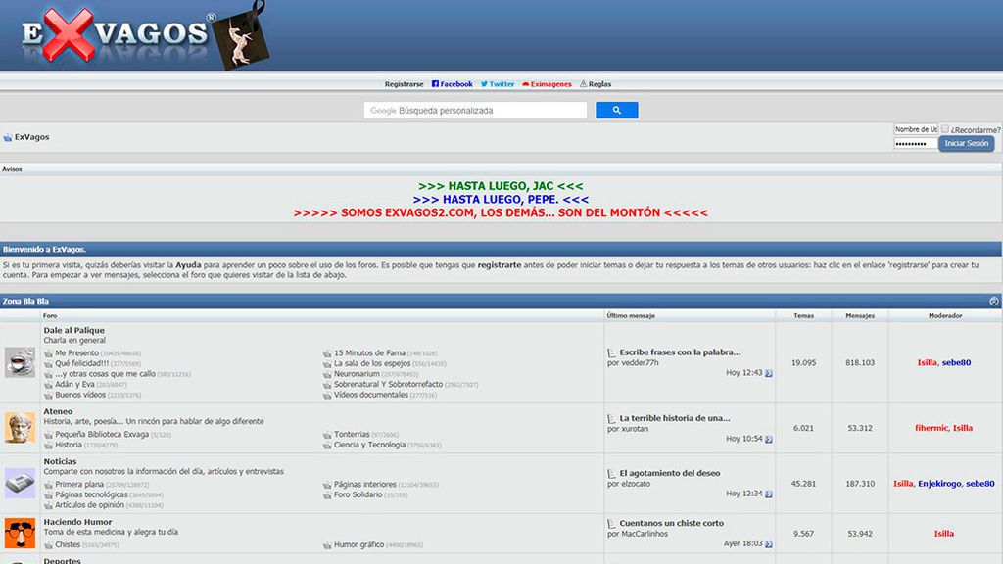Viewport: 1003px width, 564px height.
Task: Open the Historia subforum
Action: pos(69,445)
